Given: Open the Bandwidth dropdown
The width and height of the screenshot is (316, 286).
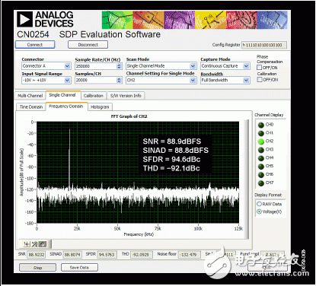Looking at the screenshot, I should click(x=225, y=80).
